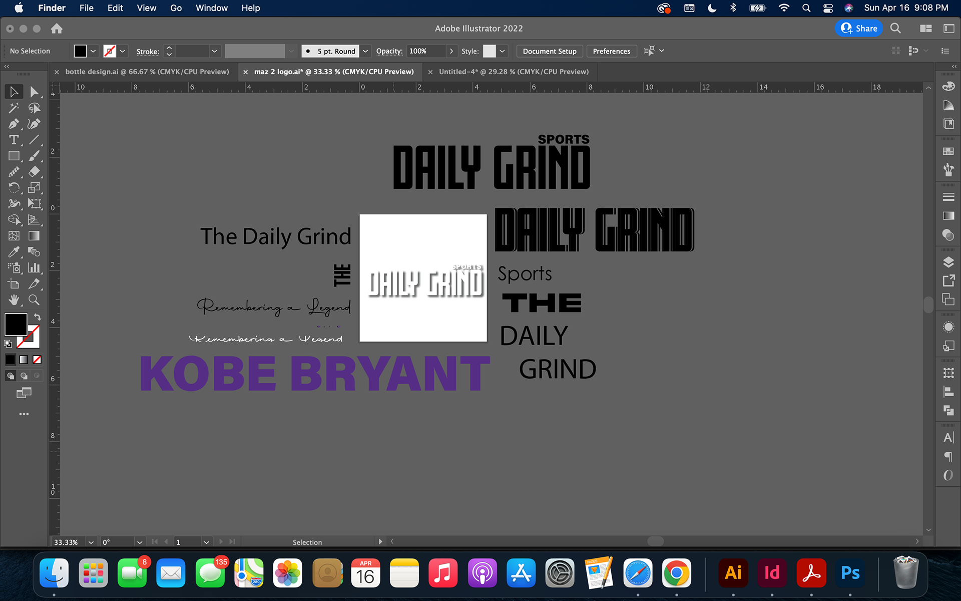961x601 pixels.
Task: Expand the toolbar to two columns
Action: pyautogui.click(x=7, y=66)
